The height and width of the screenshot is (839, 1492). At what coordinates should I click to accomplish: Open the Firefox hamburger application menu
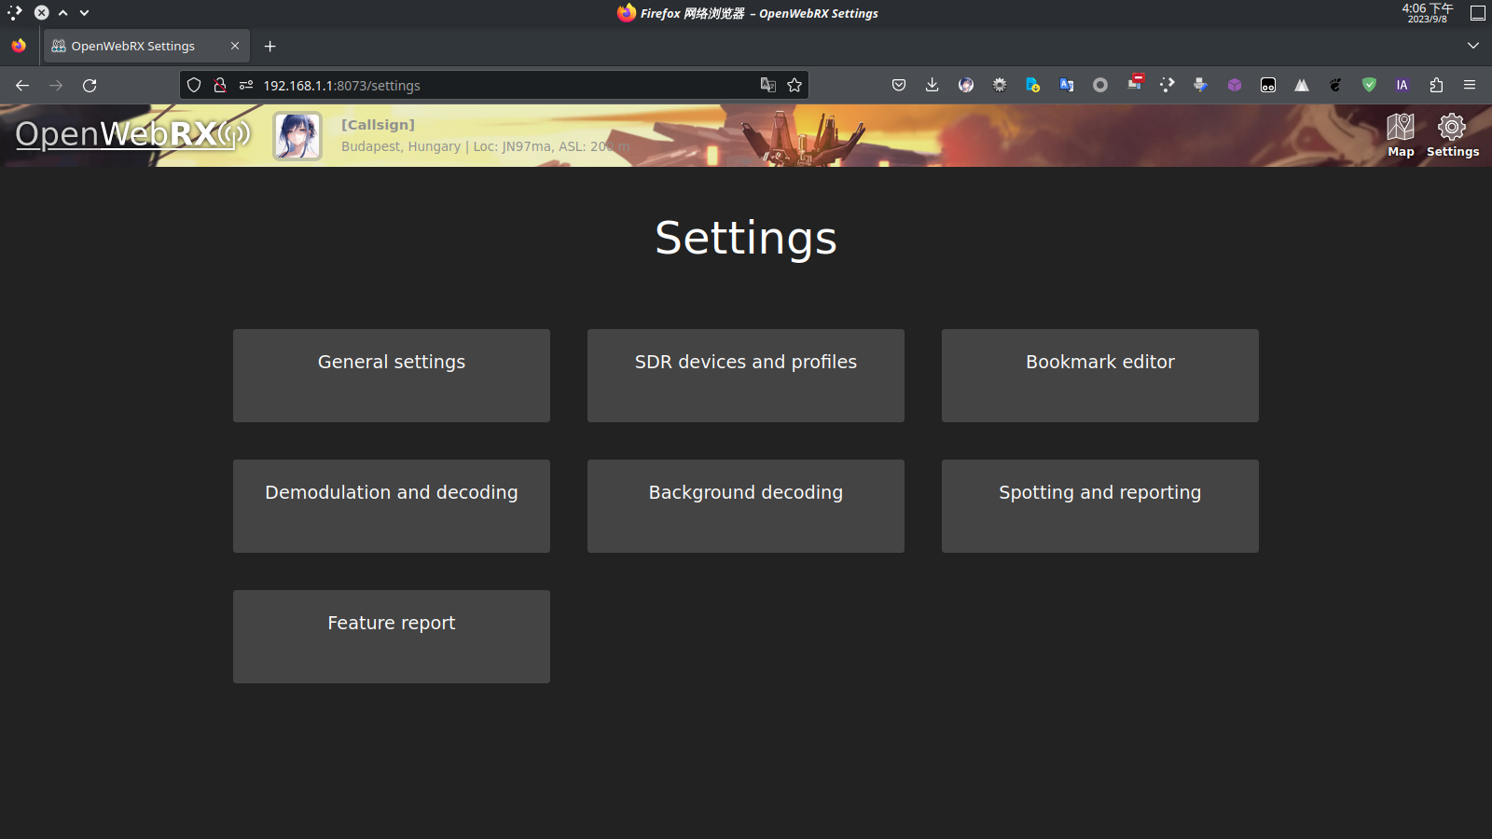point(1470,85)
